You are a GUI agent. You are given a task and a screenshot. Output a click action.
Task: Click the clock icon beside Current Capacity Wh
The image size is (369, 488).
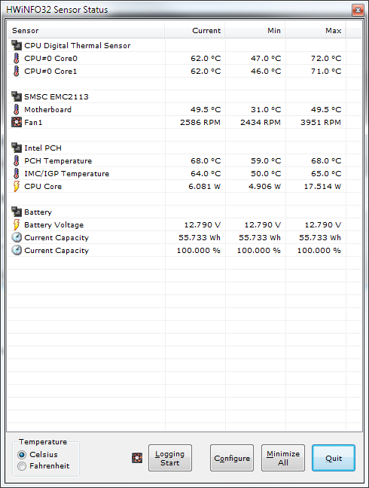(17, 237)
